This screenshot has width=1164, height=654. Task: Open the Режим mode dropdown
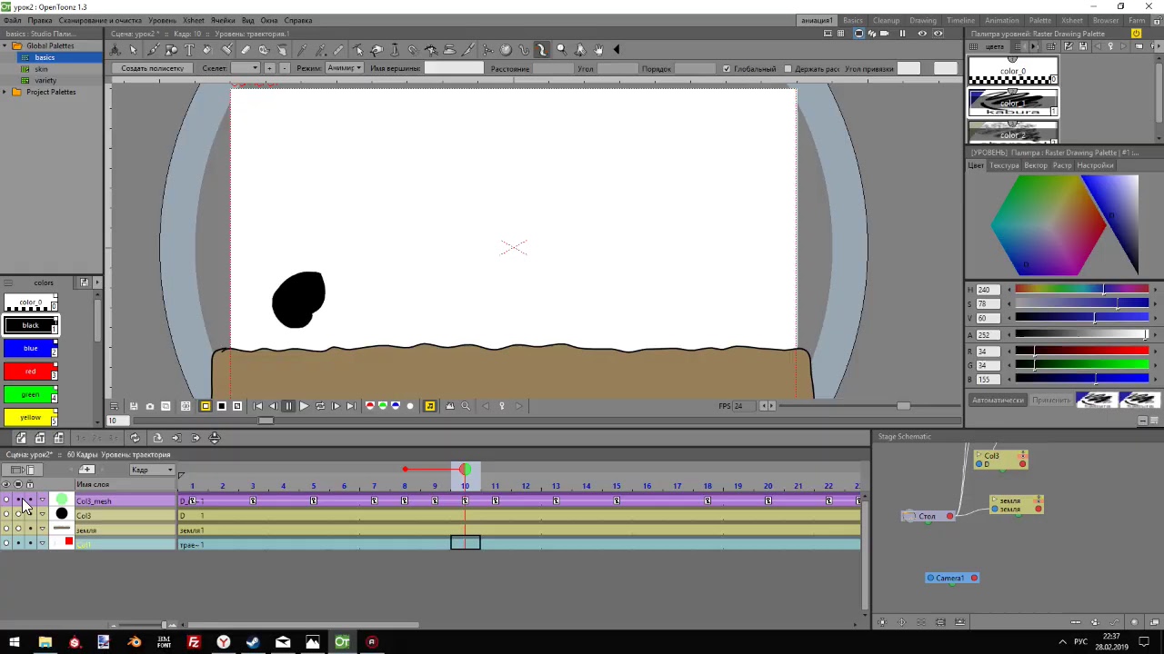coord(344,68)
